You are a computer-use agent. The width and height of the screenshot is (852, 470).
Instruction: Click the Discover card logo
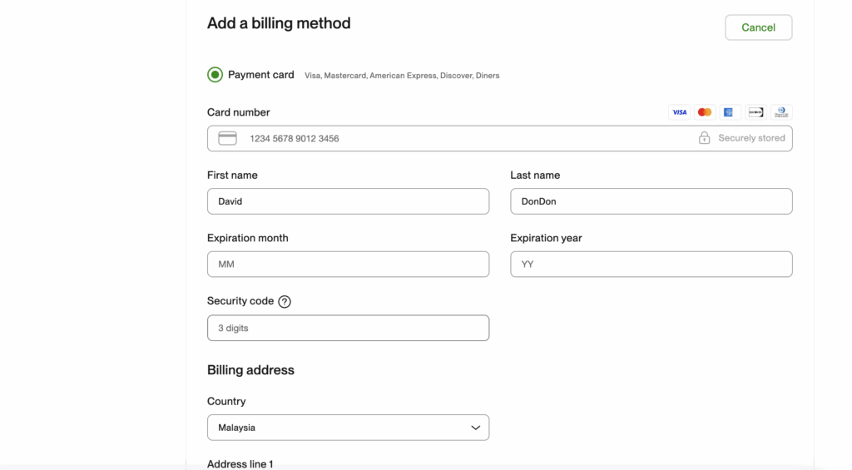[x=755, y=112]
